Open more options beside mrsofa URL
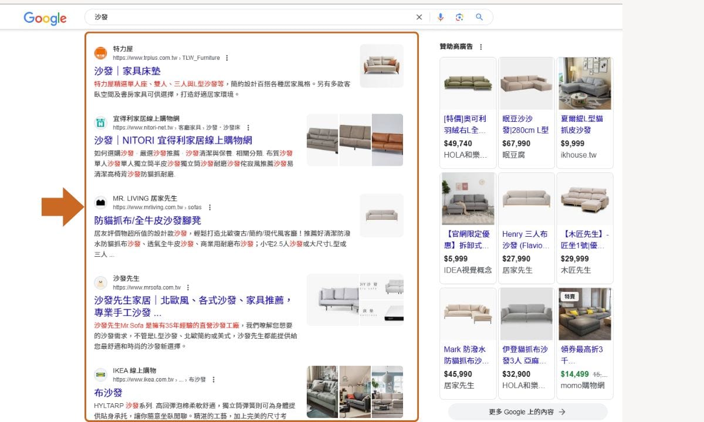This screenshot has height=422, width=704. 188,288
